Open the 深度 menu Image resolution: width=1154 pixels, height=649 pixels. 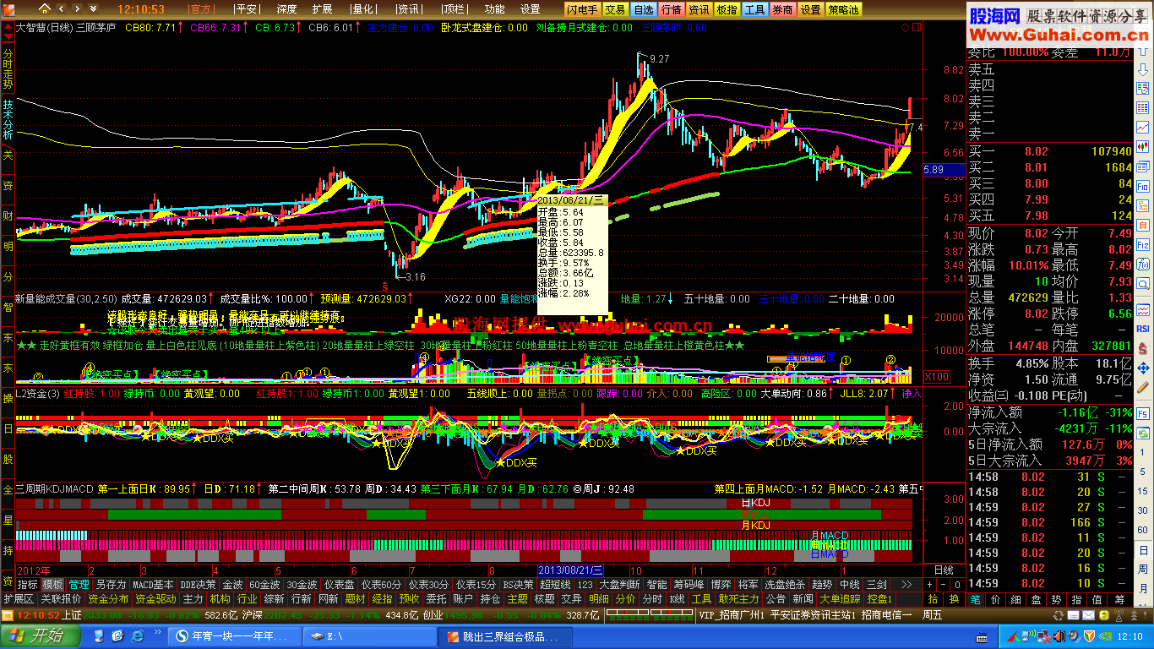[x=287, y=9]
